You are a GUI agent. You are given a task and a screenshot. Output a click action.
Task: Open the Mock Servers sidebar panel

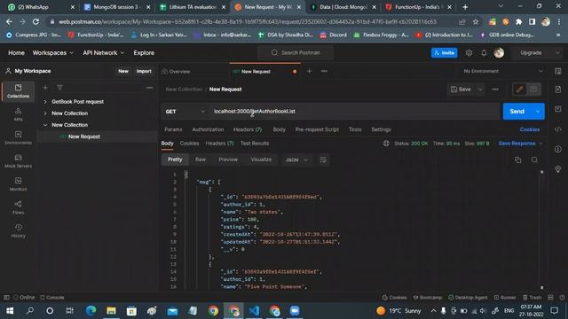coord(18,161)
